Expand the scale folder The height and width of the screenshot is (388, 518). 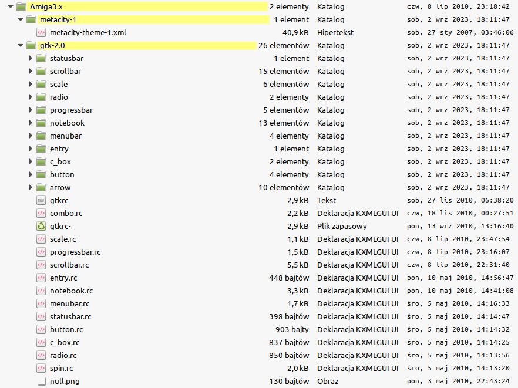click(31, 84)
